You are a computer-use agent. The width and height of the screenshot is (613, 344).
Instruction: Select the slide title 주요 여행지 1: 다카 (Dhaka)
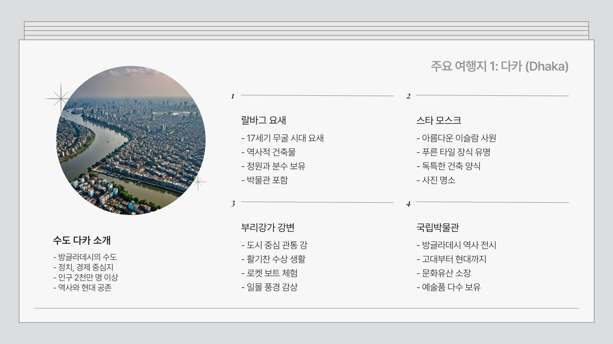coord(499,66)
